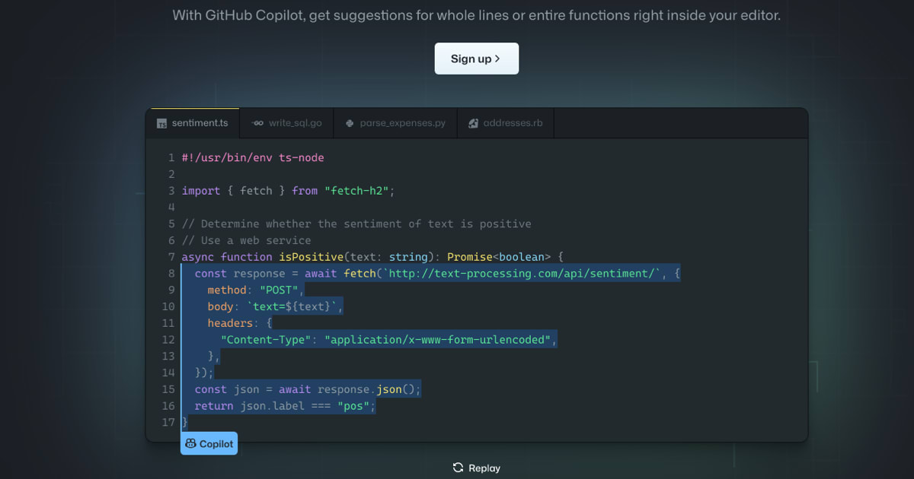Click the shebang line "#!/usr/bin/env ts-node"

(x=253, y=157)
